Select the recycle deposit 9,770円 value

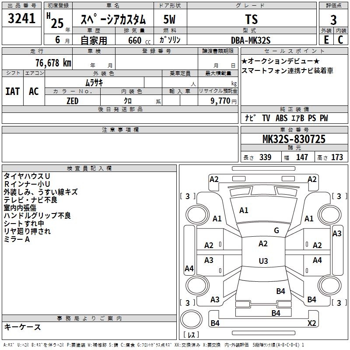[223, 101]
